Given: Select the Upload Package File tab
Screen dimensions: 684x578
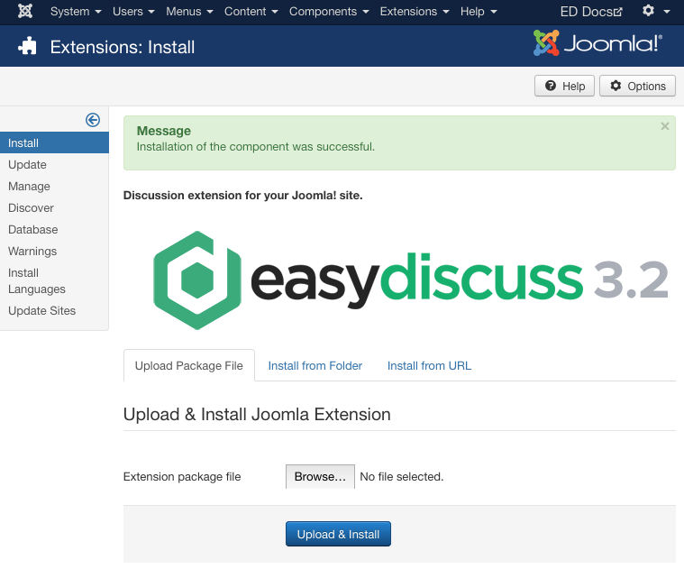Looking at the screenshot, I should pos(189,366).
